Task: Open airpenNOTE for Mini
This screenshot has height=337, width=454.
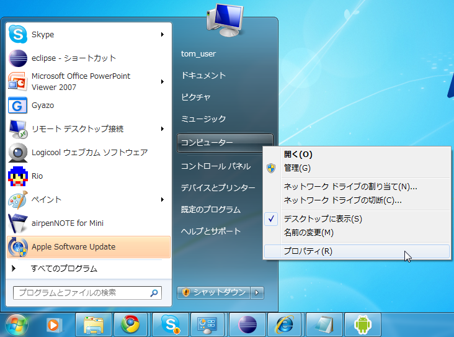Action: [x=67, y=223]
